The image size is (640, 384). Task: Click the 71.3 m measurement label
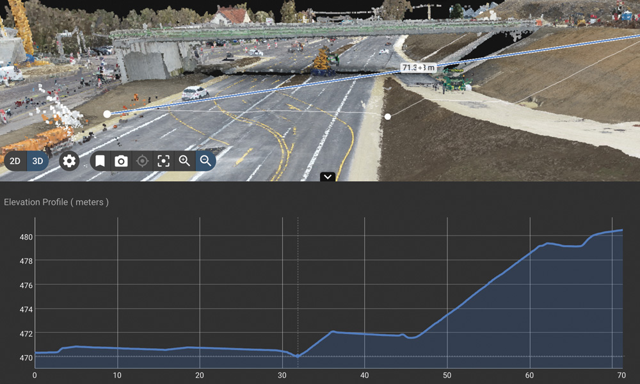418,68
